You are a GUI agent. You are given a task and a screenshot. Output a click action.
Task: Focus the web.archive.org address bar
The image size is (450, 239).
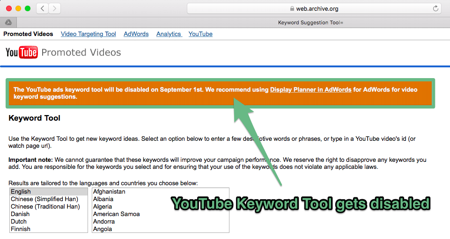pyautogui.click(x=314, y=8)
